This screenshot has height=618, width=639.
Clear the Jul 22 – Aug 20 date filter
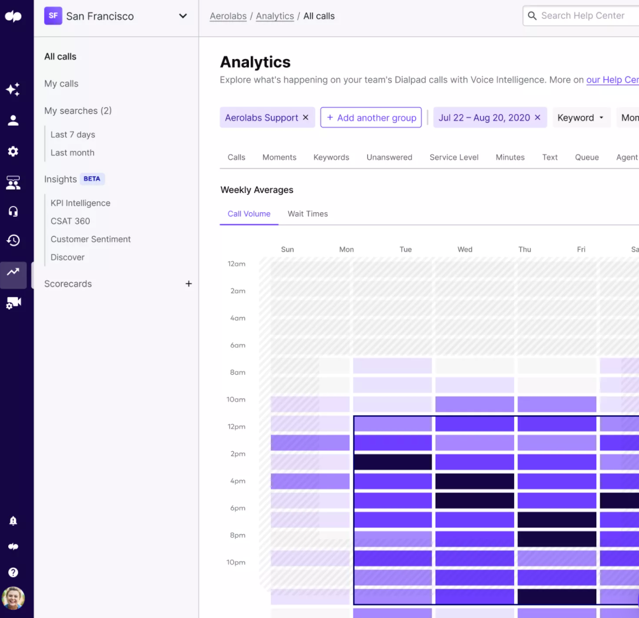click(x=538, y=118)
